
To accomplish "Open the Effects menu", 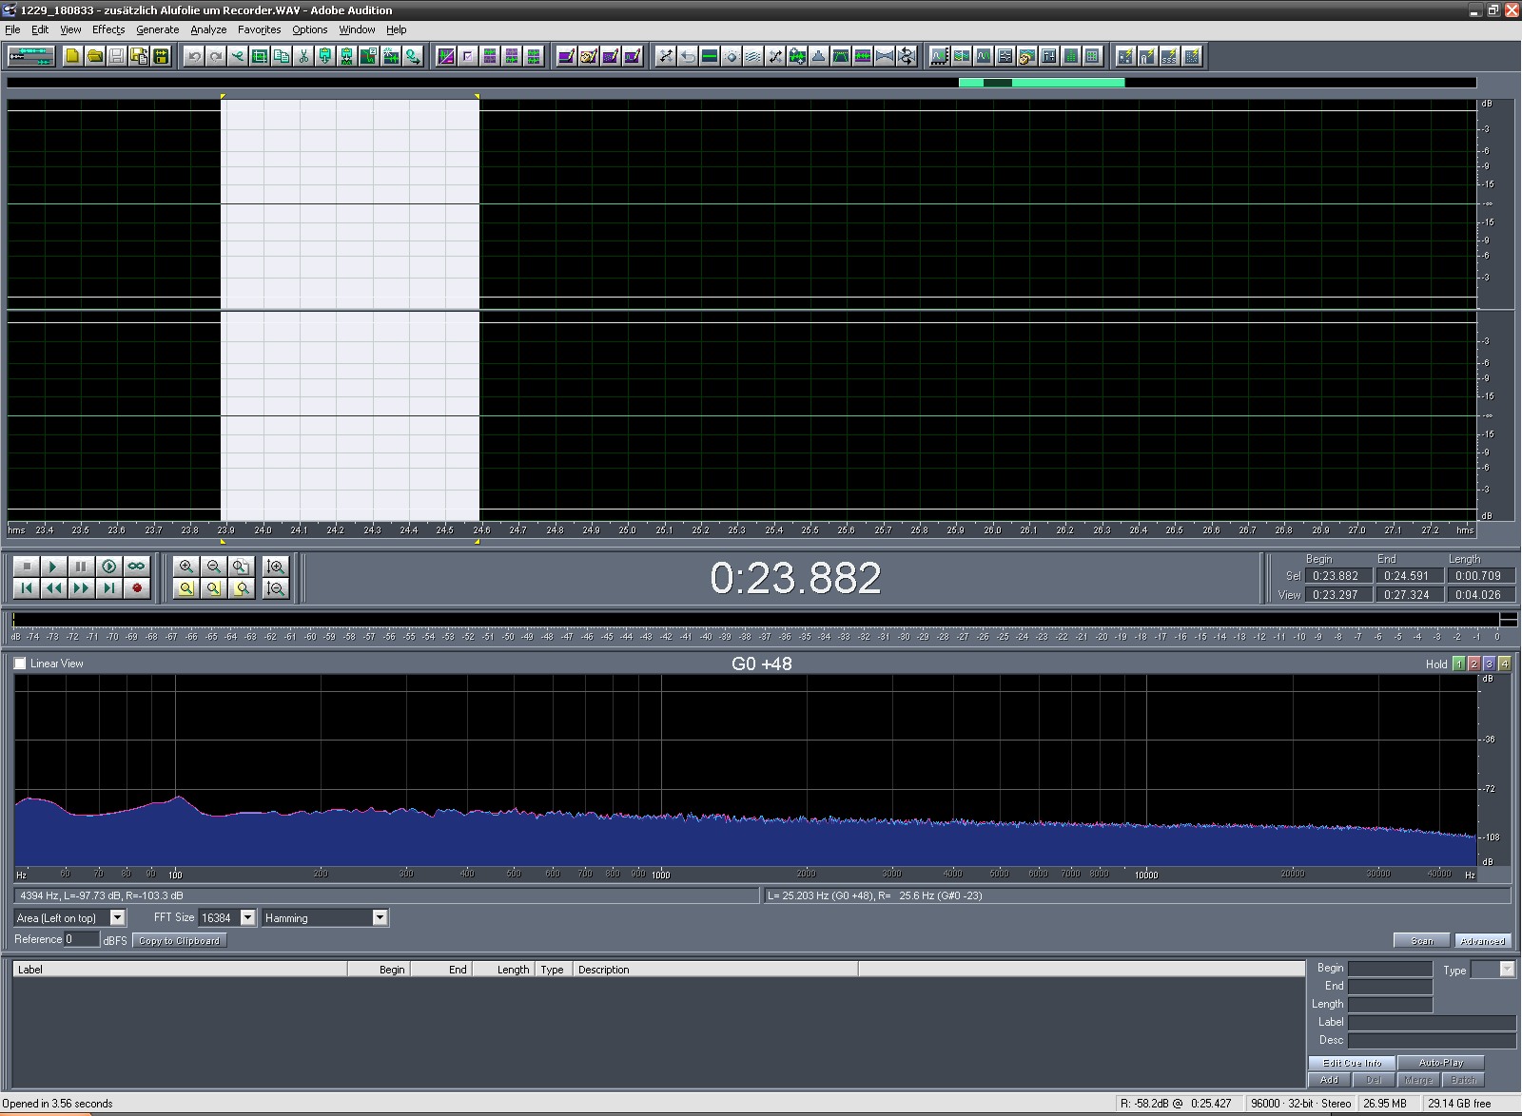I will (108, 29).
